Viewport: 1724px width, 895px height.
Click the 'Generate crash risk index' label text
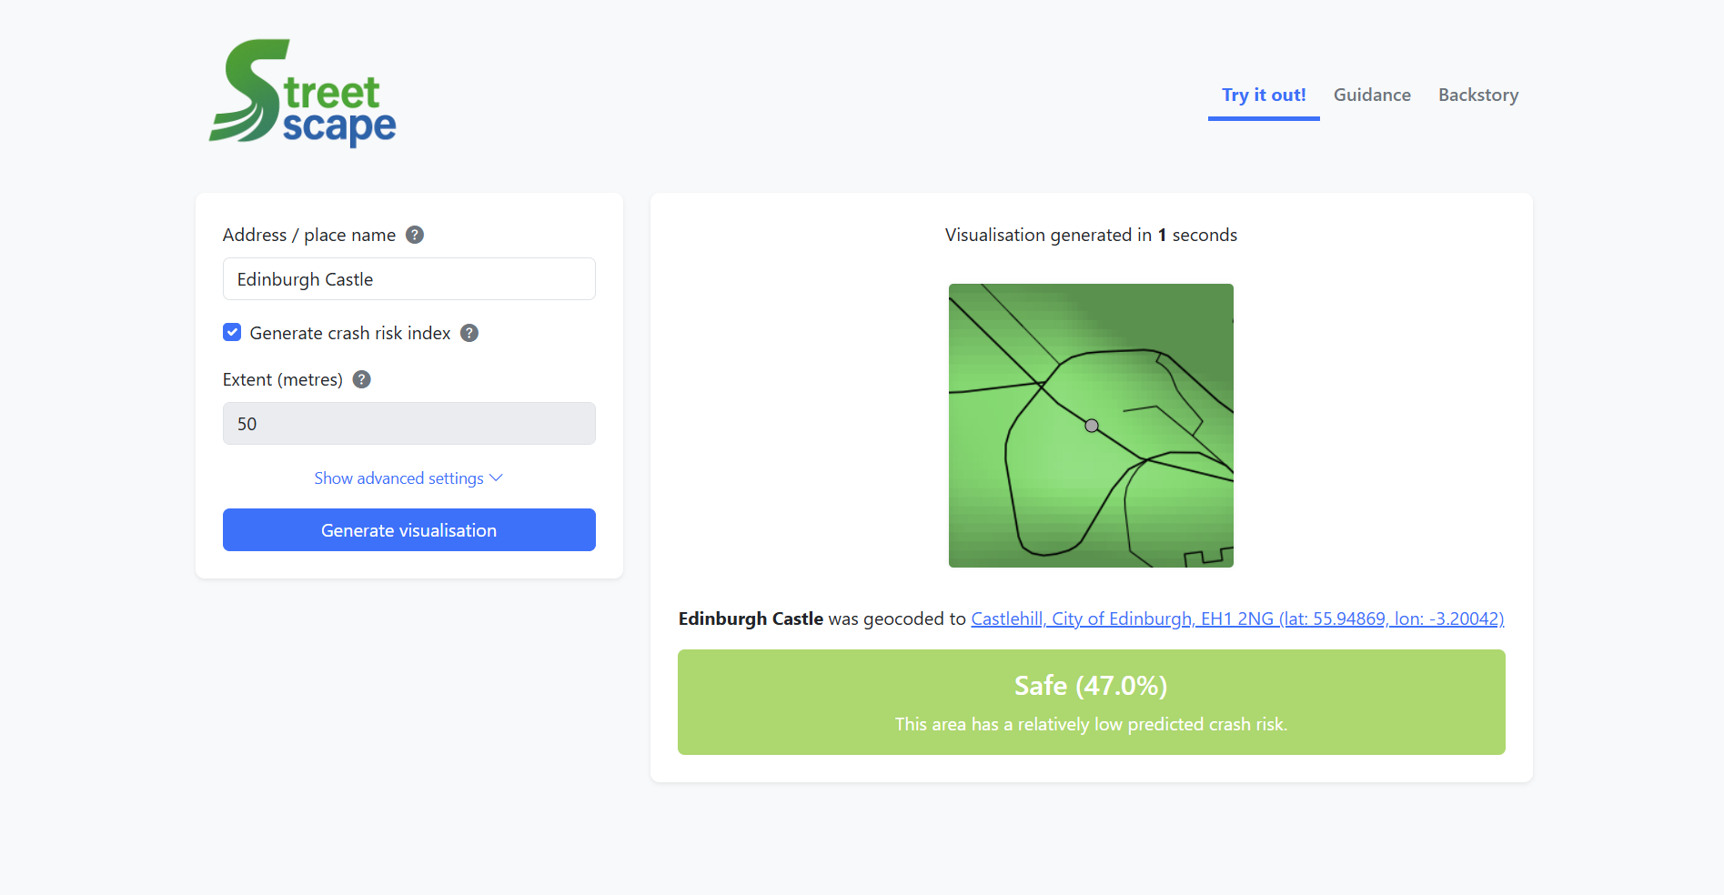pos(350,333)
